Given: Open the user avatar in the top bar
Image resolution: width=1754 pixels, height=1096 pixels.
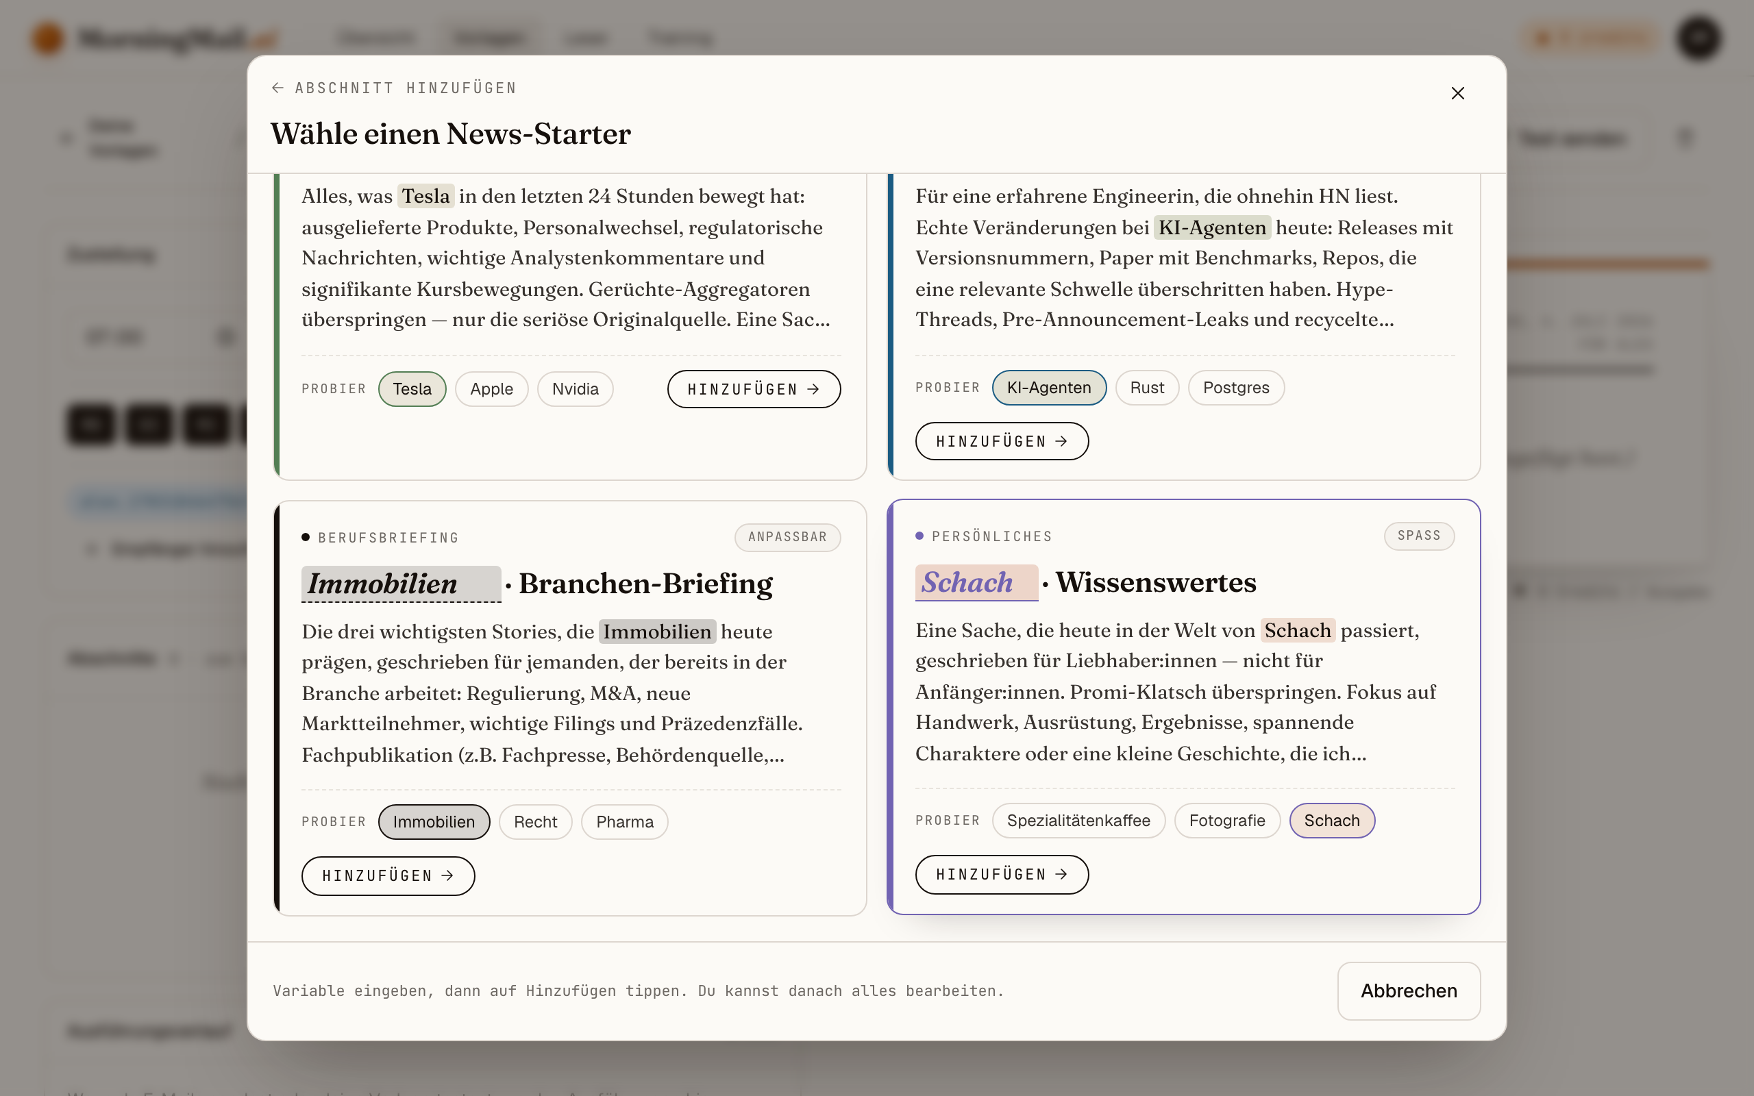Looking at the screenshot, I should click(1699, 38).
